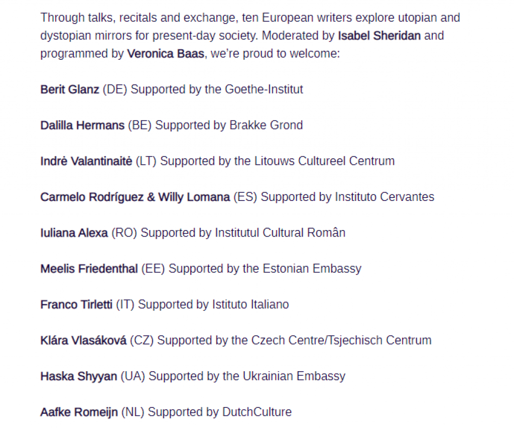The width and height of the screenshot is (514, 428).
Task: Open the Franco Tirletti entry
Action: coord(76,304)
